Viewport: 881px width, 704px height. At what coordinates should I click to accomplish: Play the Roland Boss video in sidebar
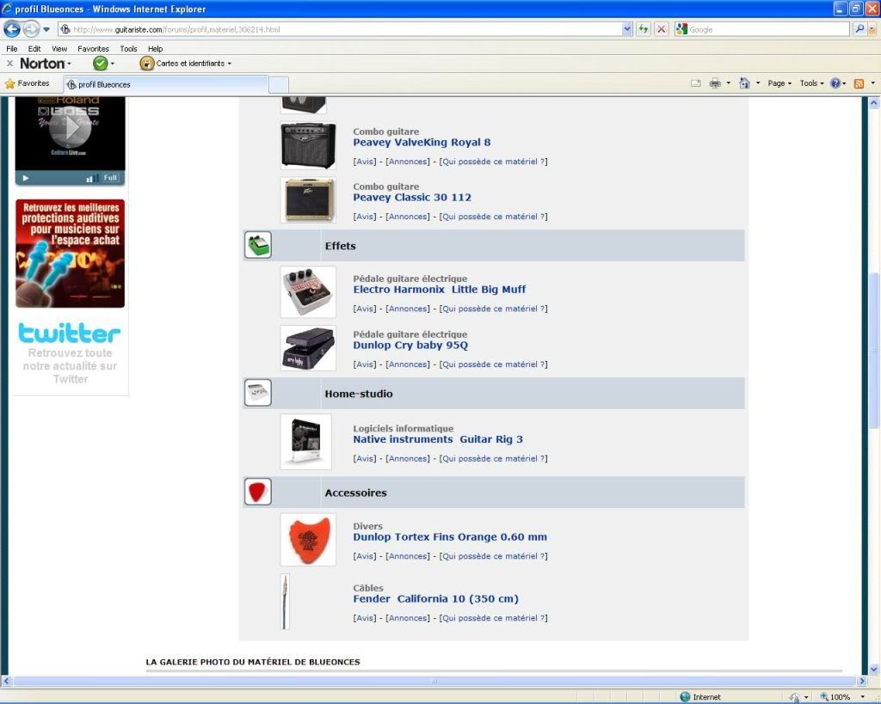[69, 129]
